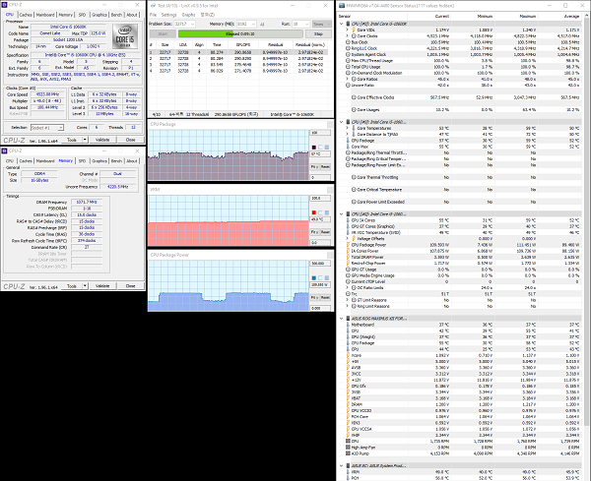Click the chip icon of first CPU sensor group
591x481 pixels.
(348, 24)
